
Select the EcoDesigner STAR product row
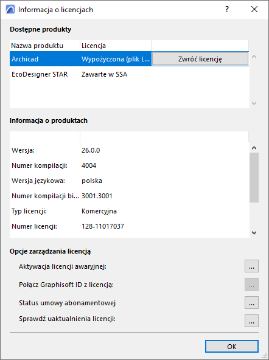pos(129,74)
